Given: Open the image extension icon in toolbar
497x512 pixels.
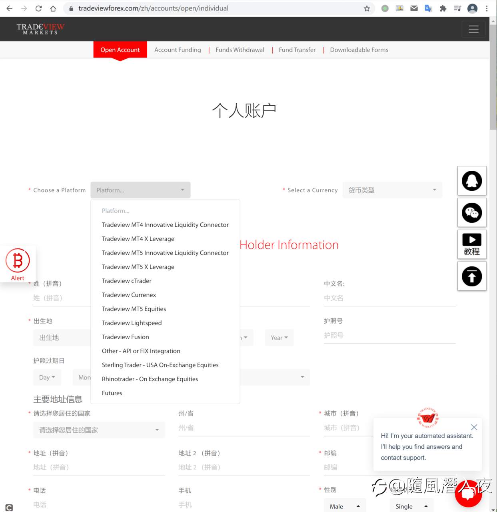Looking at the screenshot, I should 399,8.
